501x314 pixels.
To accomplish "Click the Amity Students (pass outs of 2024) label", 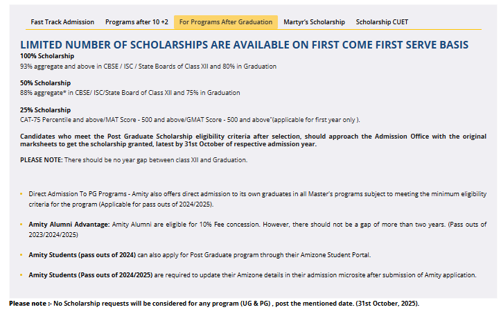I will tap(82, 255).
